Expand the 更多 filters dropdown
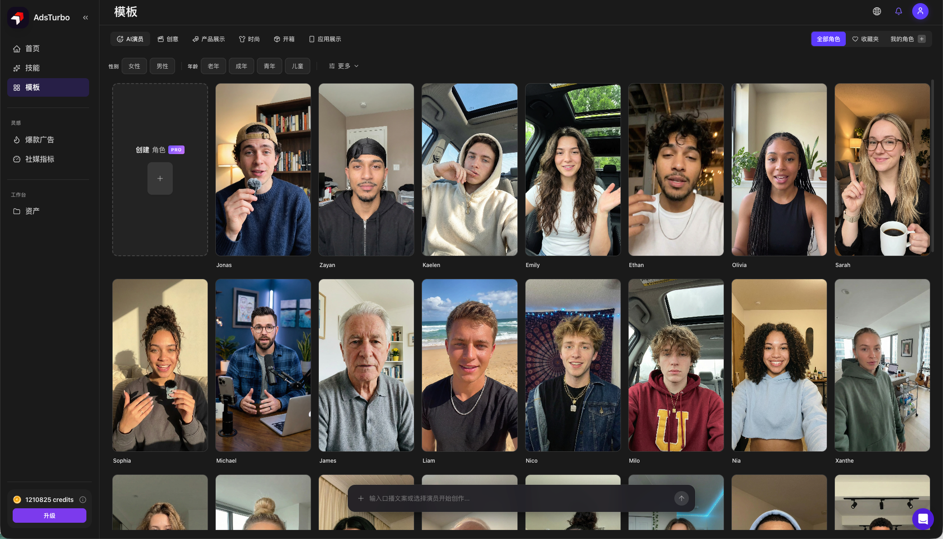943x539 pixels. point(344,66)
